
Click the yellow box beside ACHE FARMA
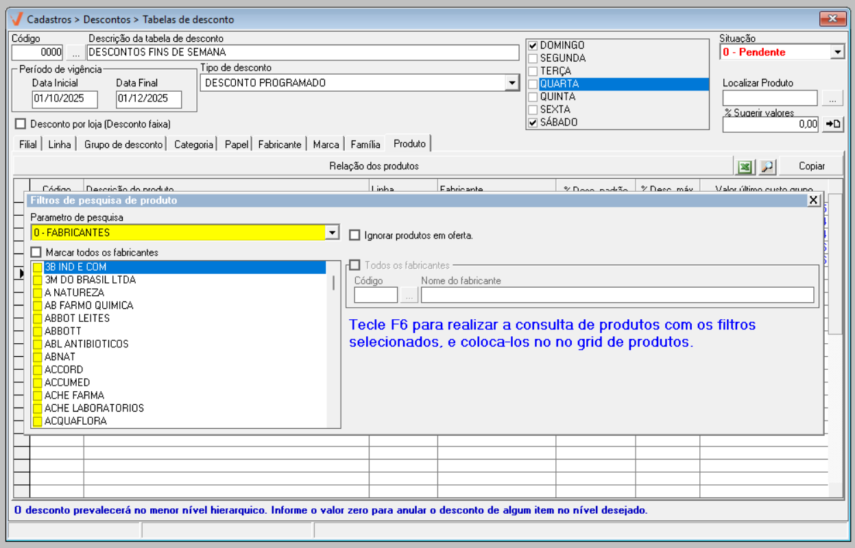coord(38,396)
